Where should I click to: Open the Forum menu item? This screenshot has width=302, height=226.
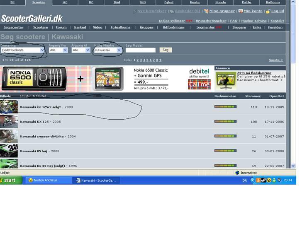pos(61,27)
